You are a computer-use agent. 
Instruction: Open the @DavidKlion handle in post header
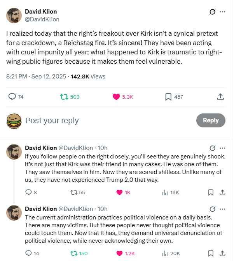[42, 19]
